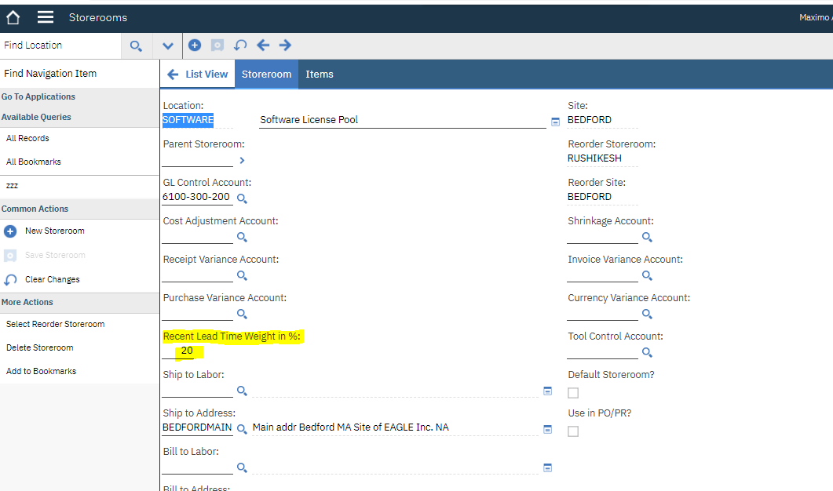The height and width of the screenshot is (491, 833).
Task: Expand the search options dropdown chevron
Action: 168,46
